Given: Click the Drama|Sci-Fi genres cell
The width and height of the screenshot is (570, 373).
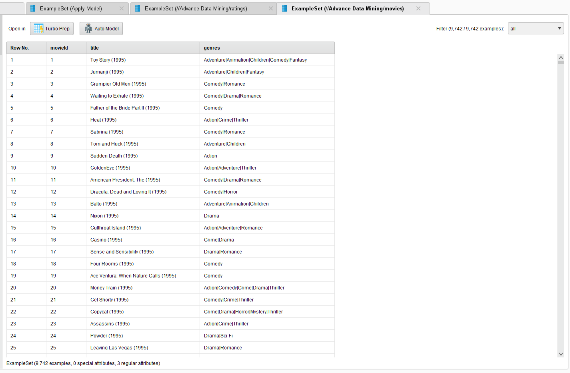Looking at the screenshot, I should coord(267,336).
